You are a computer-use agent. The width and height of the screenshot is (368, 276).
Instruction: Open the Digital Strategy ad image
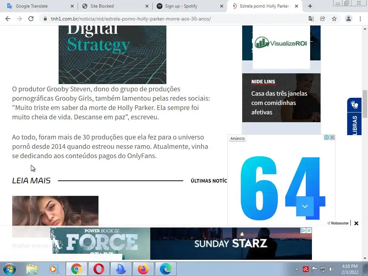coord(112,55)
